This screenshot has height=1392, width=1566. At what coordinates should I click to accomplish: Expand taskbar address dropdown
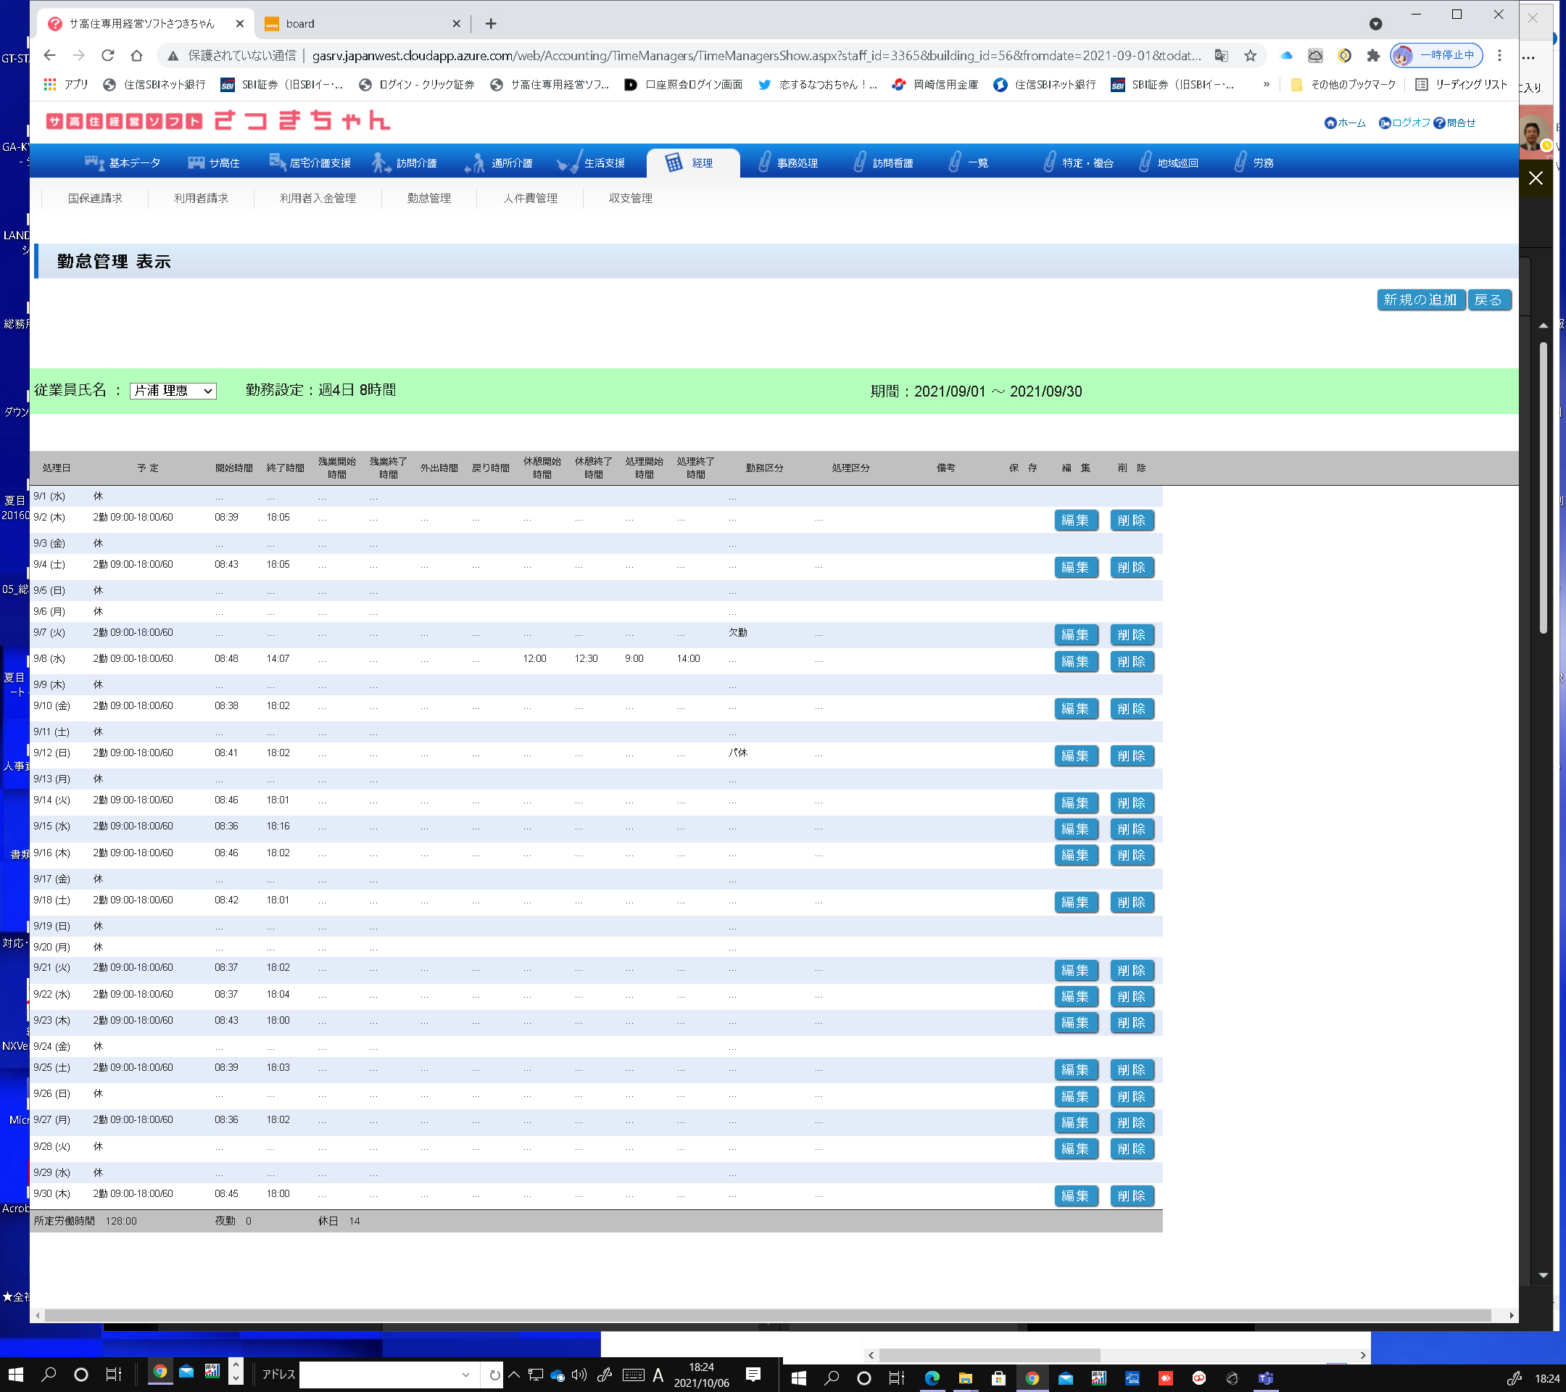[x=465, y=1375]
